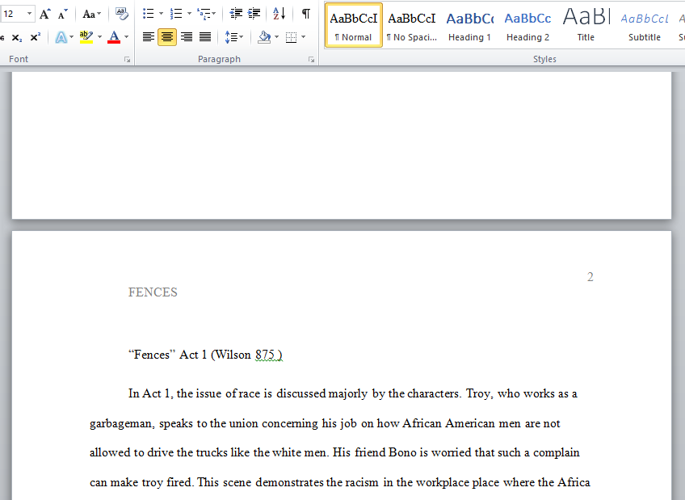
Task: Toggle Center alignment
Action: [x=167, y=37]
